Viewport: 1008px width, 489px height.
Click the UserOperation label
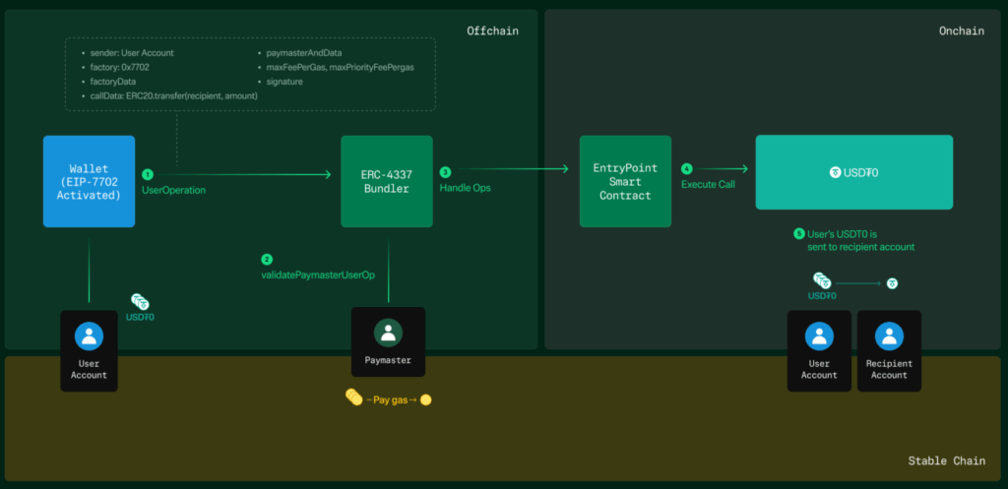(173, 190)
